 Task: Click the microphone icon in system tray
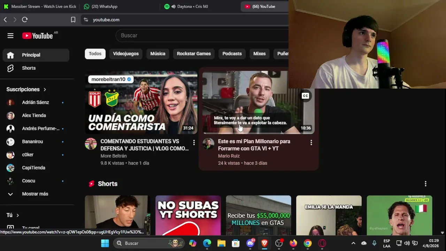[374, 243]
